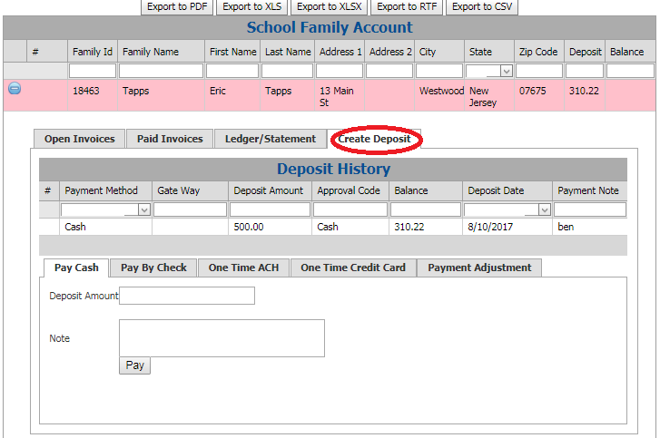Viewport: 660px width, 438px height.
Task: View the Ledger/Statement tab
Action: click(271, 139)
